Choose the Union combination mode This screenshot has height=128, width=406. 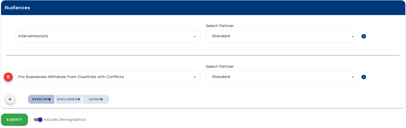coord(96,99)
